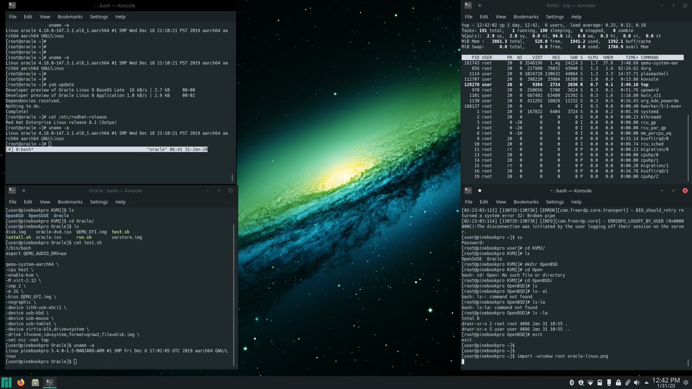The width and height of the screenshot is (692, 389).
Task: Open File menu in 'Oracle : bash' Konsole
Action: click(x=13, y=202)
